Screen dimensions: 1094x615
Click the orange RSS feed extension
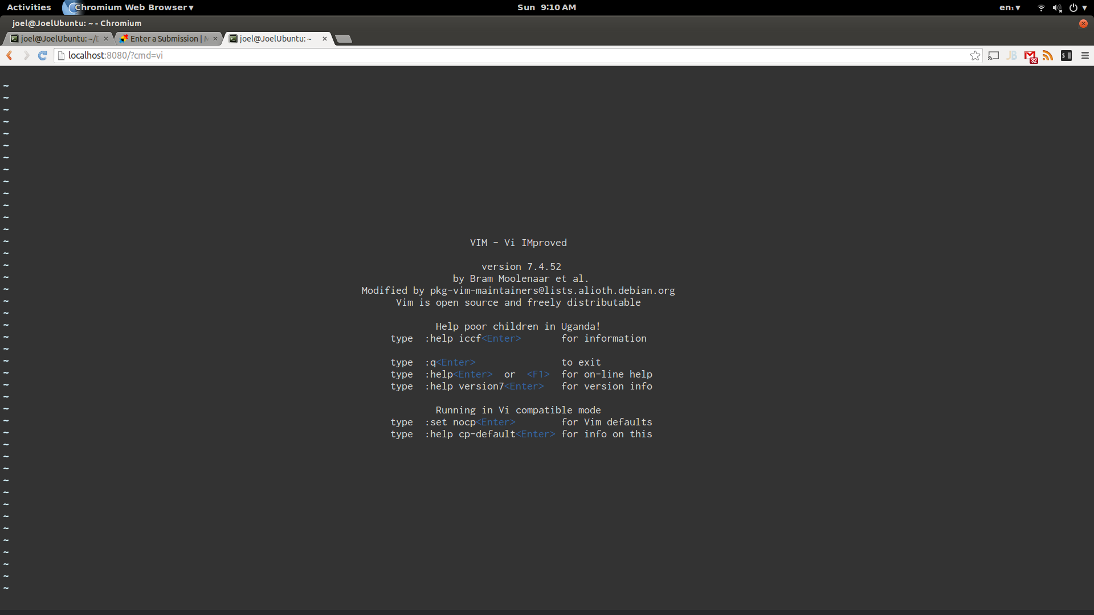pyautogui.click(x=1047, y=55)
